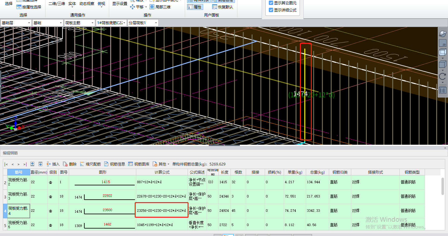Open the orbit sphere view control
The width and height of the screenshot is (448, 236).
coord(443,34)
